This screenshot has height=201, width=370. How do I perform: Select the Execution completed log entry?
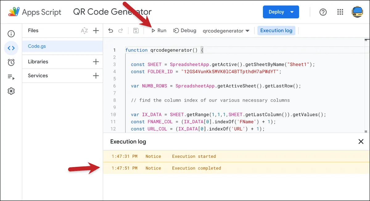click(x=236, y=168)
